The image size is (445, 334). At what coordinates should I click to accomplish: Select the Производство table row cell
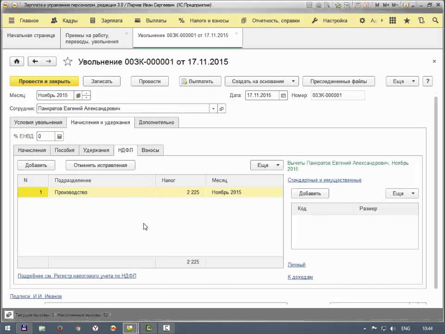pos(102,192)
